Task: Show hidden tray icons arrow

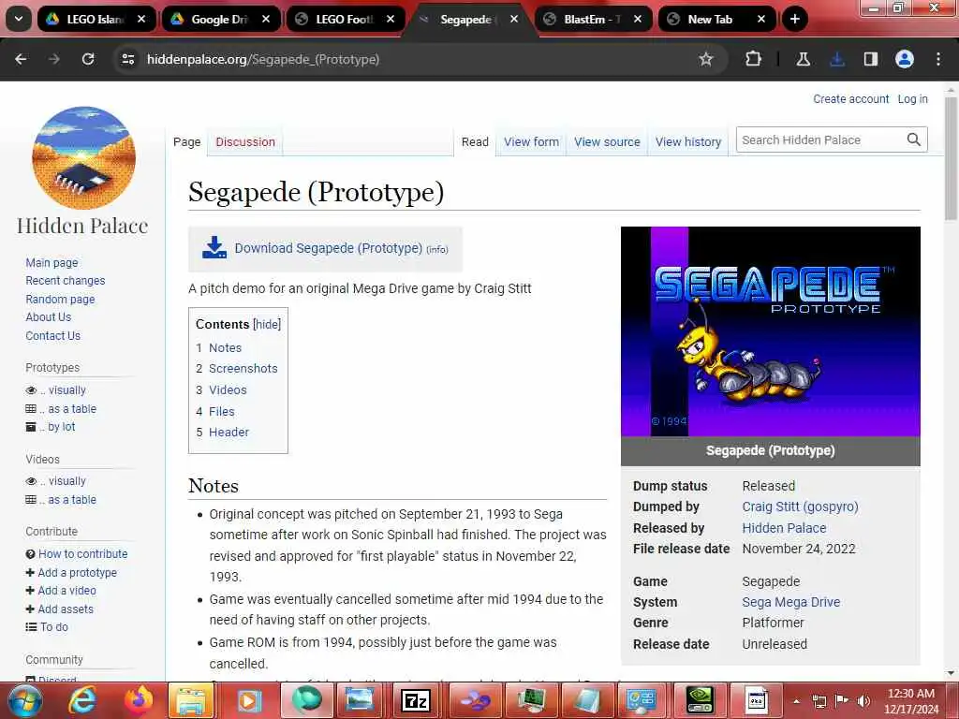Action: click(796, 700)
